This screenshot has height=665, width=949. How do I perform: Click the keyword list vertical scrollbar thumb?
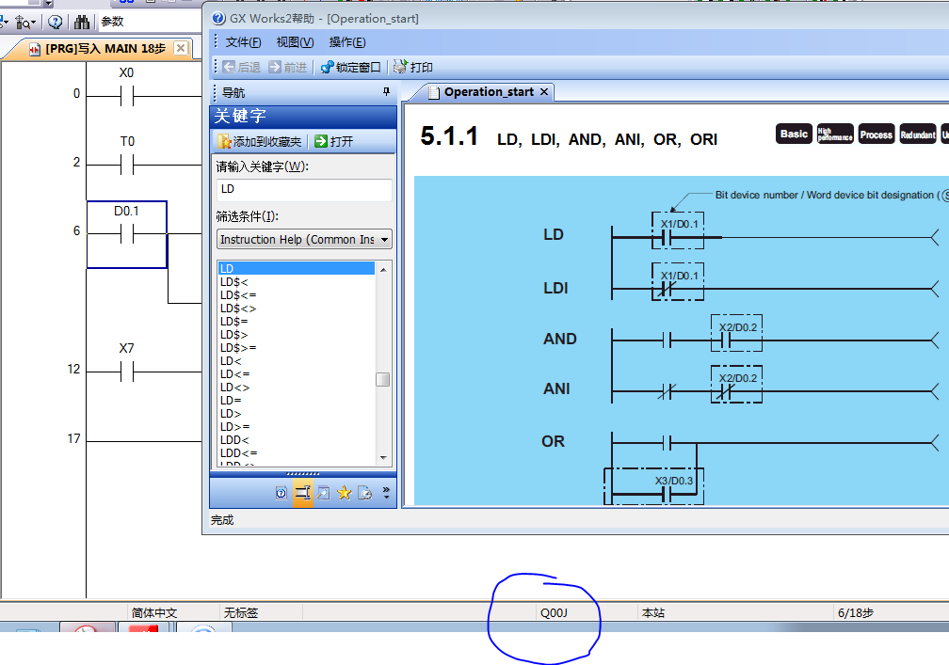click(x=383, y=380)
